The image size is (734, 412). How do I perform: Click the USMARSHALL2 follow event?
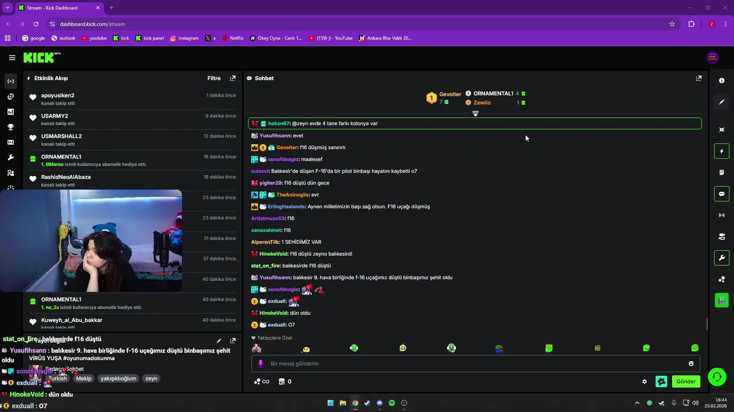point(131,140)
